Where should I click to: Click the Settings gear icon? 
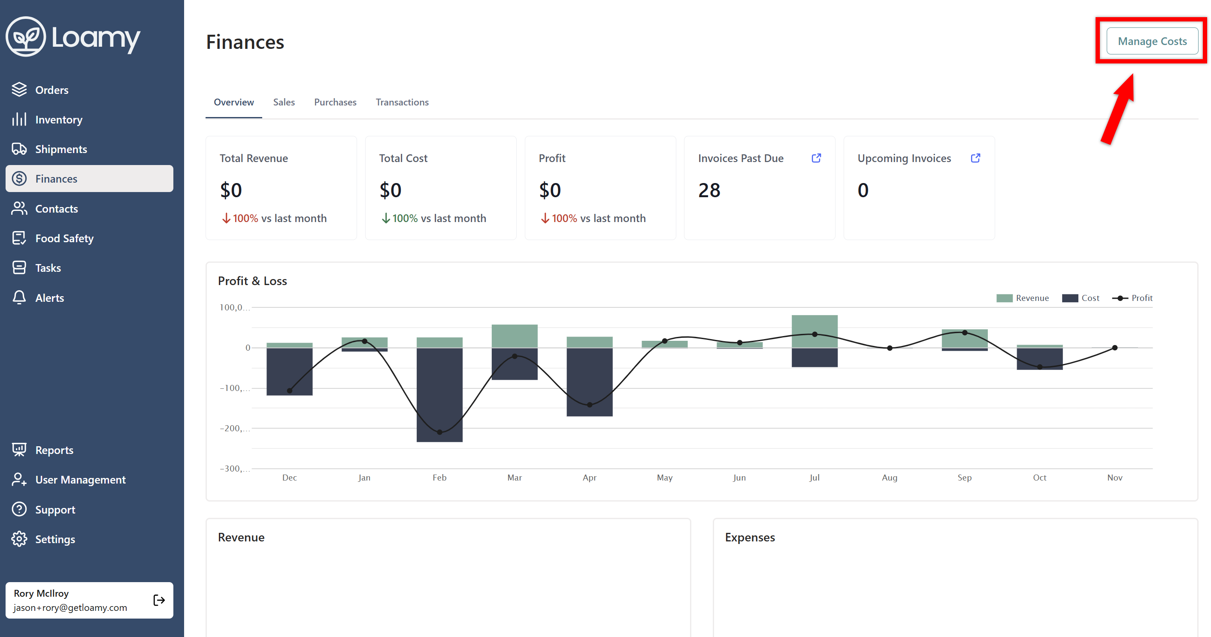pos(19,539)
